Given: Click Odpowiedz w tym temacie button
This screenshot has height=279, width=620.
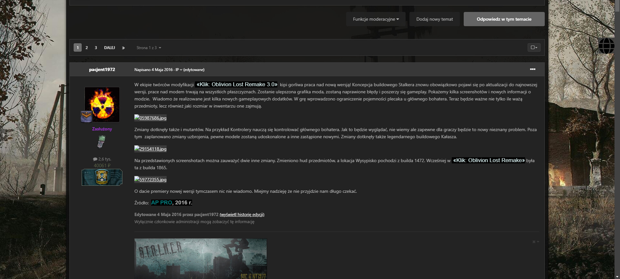Looking at the screenshot, I should click(504, 19).
